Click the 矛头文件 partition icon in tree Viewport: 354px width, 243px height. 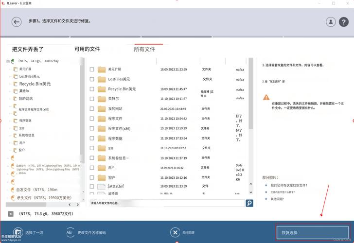13,198
